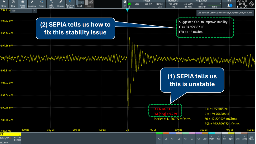Viewport: 256px width, 144px height.
Task: Change the 500 mV trigger level
Action: pos(148,4)
